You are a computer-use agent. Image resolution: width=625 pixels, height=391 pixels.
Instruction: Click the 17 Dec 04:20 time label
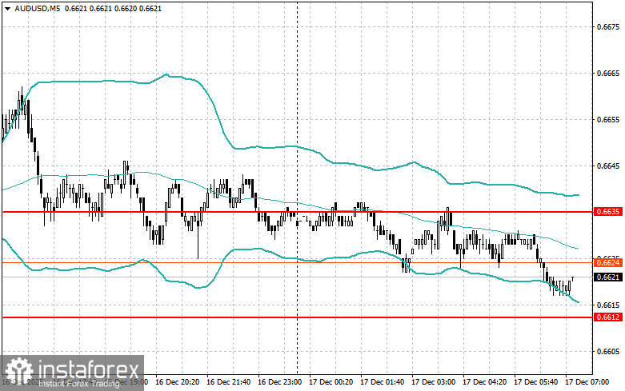tap(484, 382)
